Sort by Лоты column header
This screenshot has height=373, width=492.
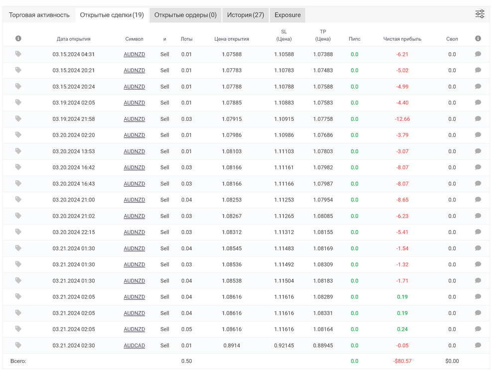[x=186, y=39]
